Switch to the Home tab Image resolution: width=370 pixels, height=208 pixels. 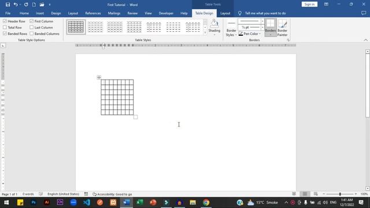[24, 13]
